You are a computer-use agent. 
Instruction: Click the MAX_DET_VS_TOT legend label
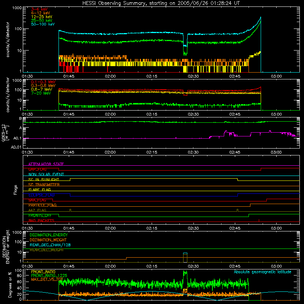click(47, 279)
